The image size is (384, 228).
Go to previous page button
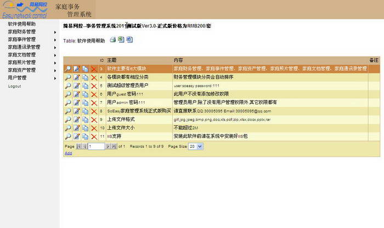tap(84, 146)
